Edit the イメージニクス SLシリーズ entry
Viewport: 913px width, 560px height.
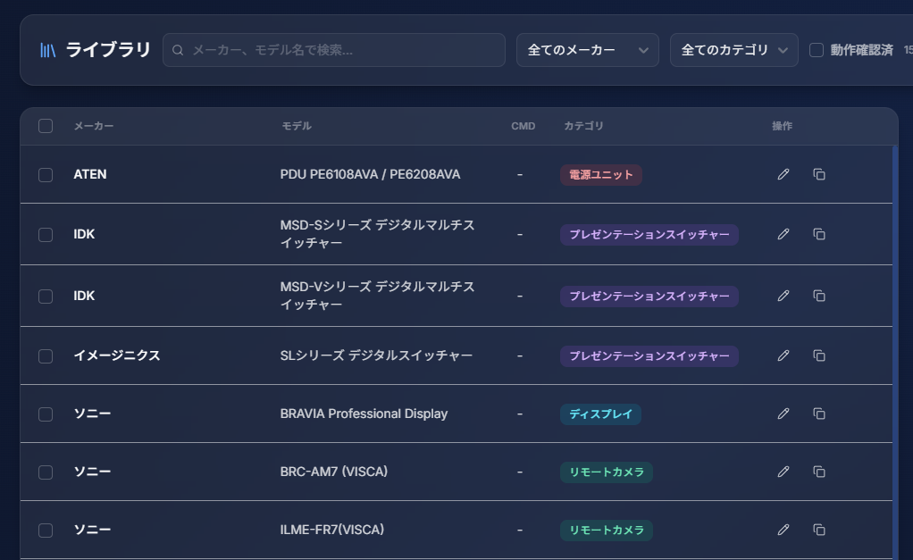(x=783, y=355)
